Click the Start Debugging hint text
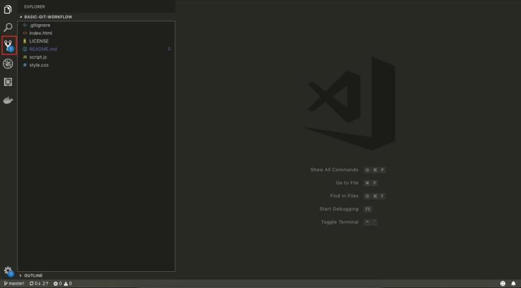 [339, 209]
